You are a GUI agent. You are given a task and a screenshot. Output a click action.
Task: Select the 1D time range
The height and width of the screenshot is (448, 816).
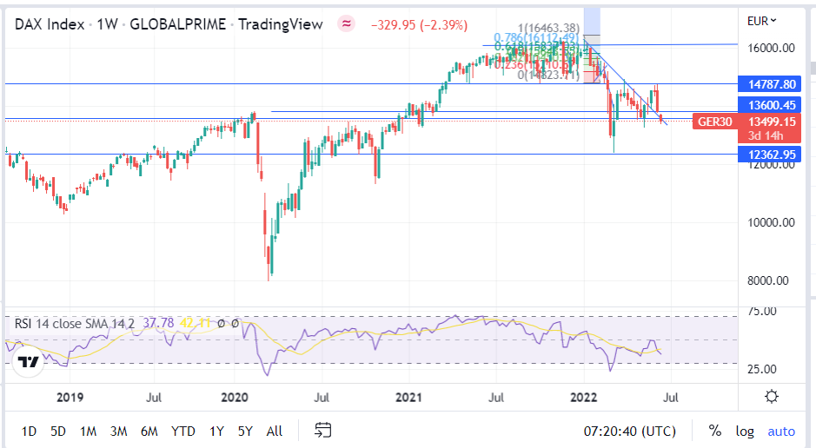tap(29, 431)
